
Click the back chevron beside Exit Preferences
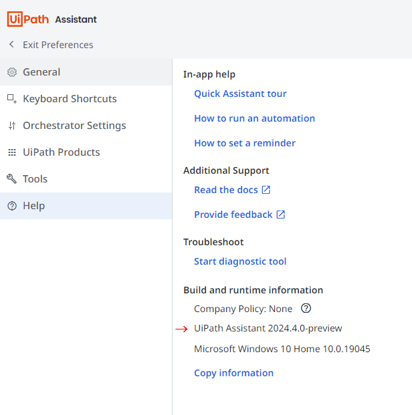(x=11, y=45)
